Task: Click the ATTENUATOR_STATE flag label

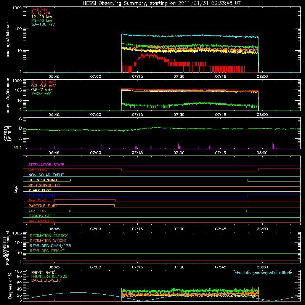Action: click(x=46, y=165)
